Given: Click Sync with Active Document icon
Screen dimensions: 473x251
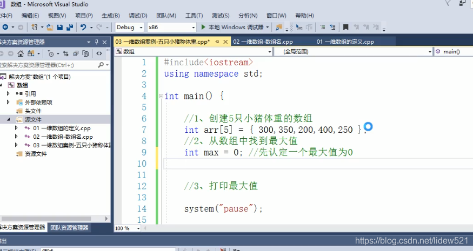Looking at the screenshot, I should click(x=65, y=53).
